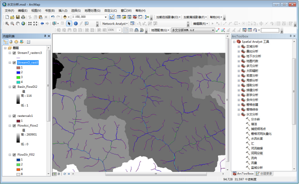Viewport: 299px width, 184px height.
Task: Toggle rastercalc1 layer checkbox
Action: (x=14, y=116)
